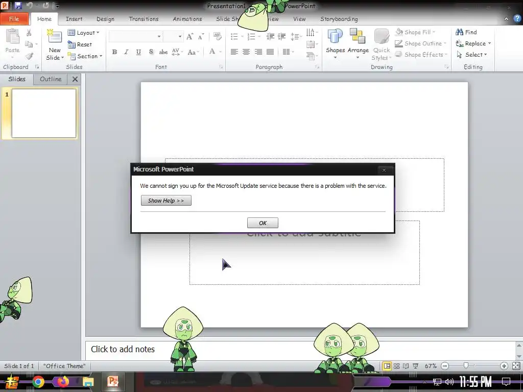Screen dimensions: 523x392
Task: Open the Animations ribbon tab
Action: pos(187,19)
